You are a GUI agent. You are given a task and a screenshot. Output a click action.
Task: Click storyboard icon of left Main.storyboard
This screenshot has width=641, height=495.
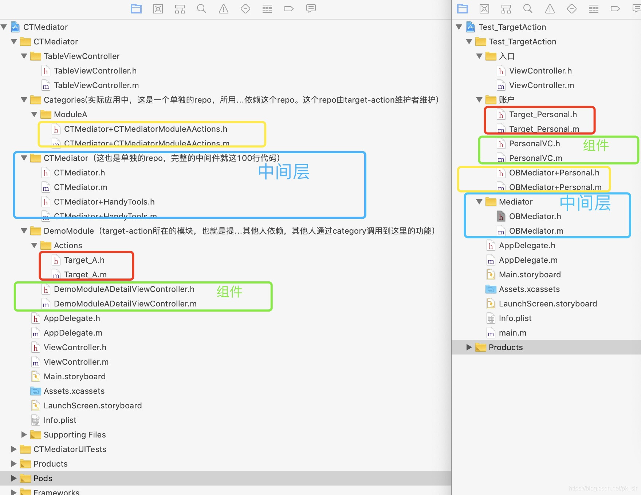click(x=36, y=376)
